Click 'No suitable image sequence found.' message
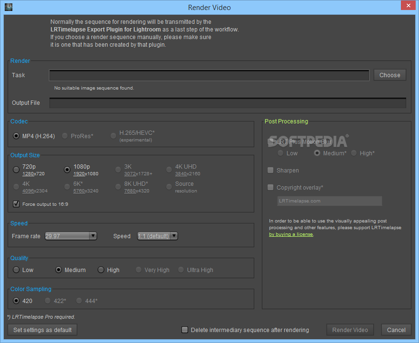419x343 pixels. pyautogui.click(x=94, y=88)
